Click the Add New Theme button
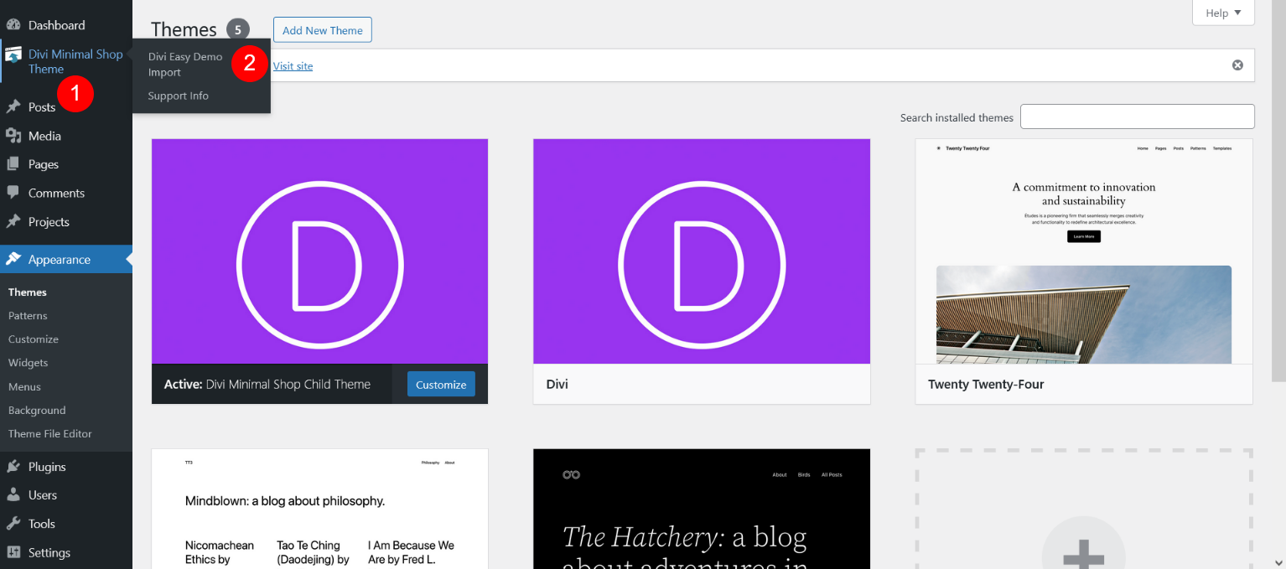The image size is (1286, 569). pos(323,30)
